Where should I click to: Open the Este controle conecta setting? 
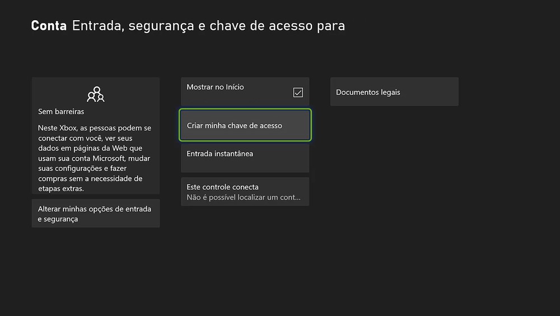pos(222,187)
